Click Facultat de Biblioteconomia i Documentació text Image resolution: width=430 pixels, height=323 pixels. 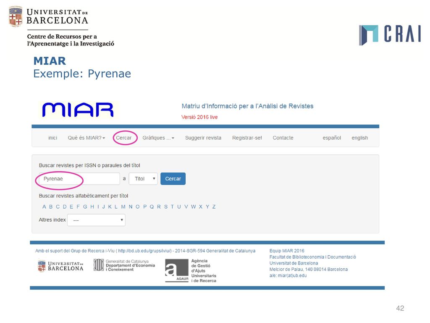tap(312, 257)
